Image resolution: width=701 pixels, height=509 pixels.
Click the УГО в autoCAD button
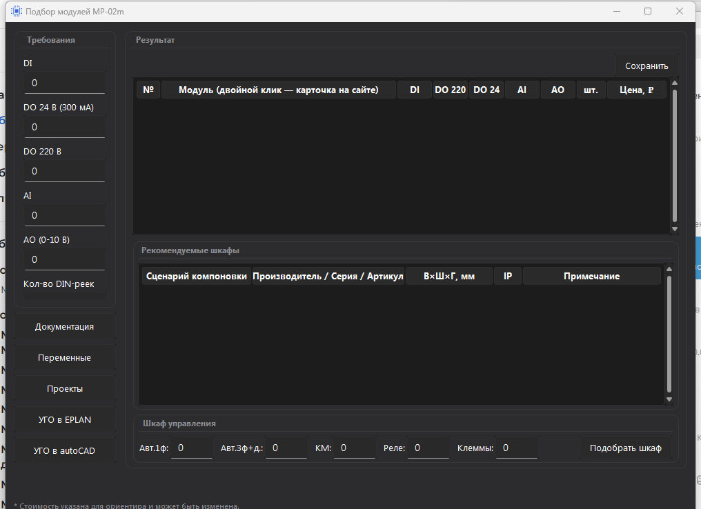(64, 450)
